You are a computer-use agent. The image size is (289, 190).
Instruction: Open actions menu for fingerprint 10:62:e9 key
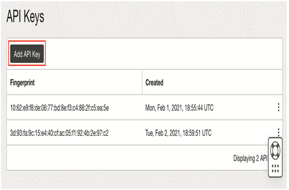279,107
